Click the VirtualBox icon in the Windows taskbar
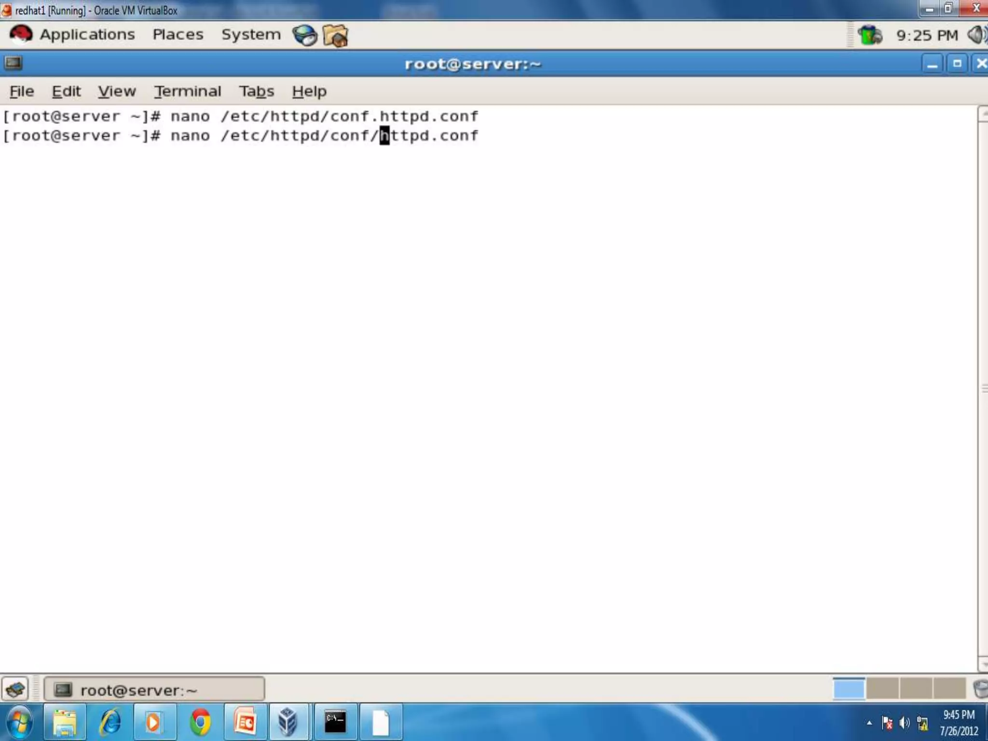 (x=288, y=722)
